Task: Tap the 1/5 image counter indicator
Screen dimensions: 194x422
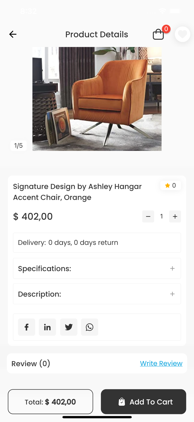Action: click(x=18, y=145)
